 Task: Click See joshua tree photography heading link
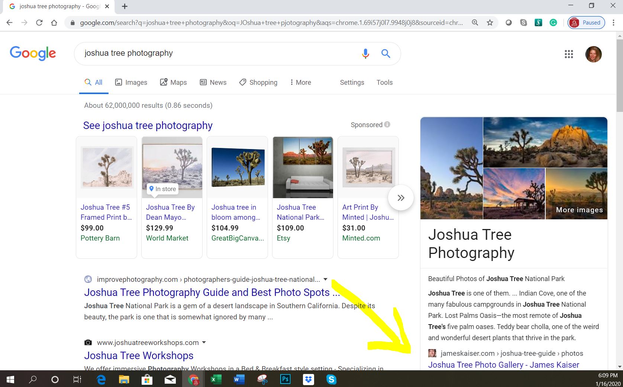[x=148, y=126]
